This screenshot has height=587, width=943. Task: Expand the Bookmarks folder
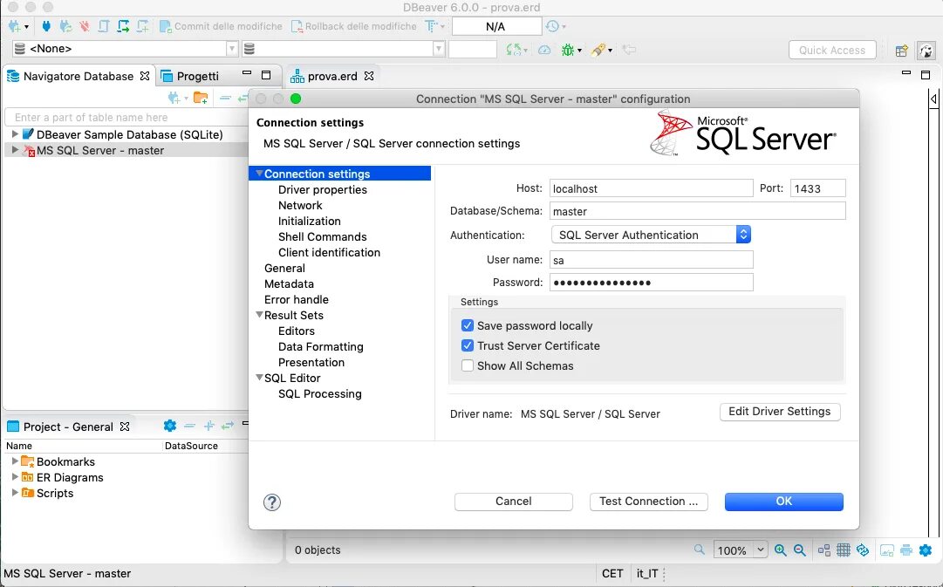coord(15,461)
